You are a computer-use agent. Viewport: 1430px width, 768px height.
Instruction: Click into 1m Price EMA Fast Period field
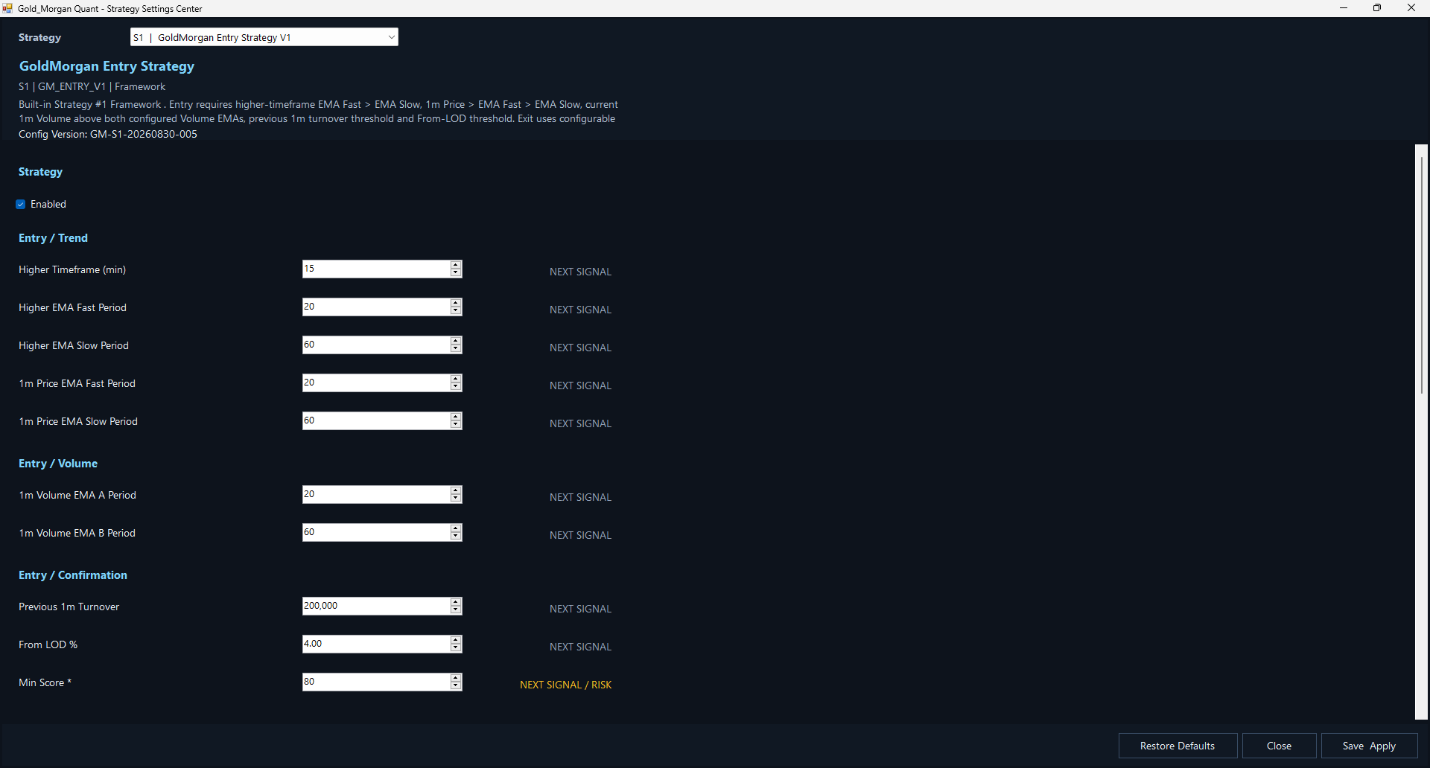pyautogui.click(x=376, y=383)
